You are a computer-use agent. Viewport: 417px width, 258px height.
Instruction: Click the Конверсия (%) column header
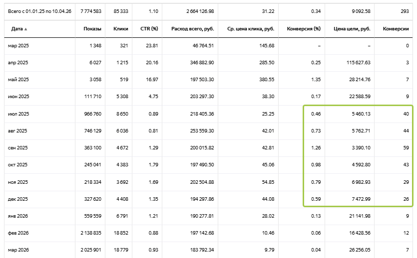coord(304,28)
